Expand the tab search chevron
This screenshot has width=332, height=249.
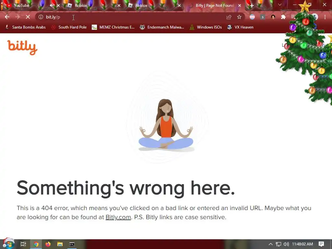[280, 5]
